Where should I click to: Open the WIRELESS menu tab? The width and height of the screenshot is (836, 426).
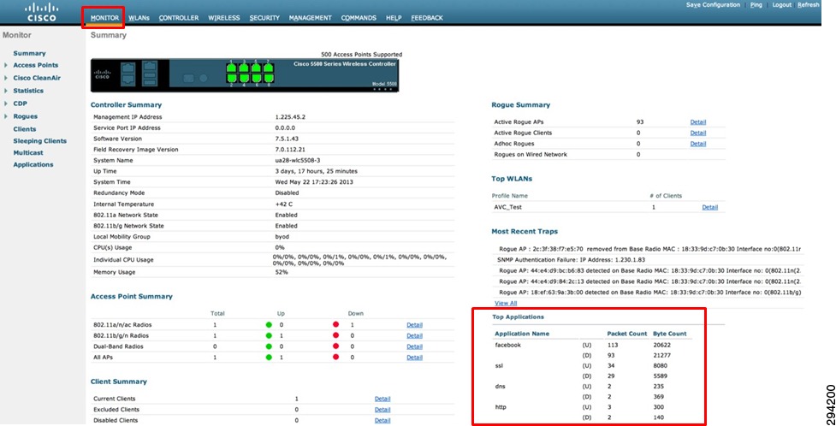[x=224, y=18]
